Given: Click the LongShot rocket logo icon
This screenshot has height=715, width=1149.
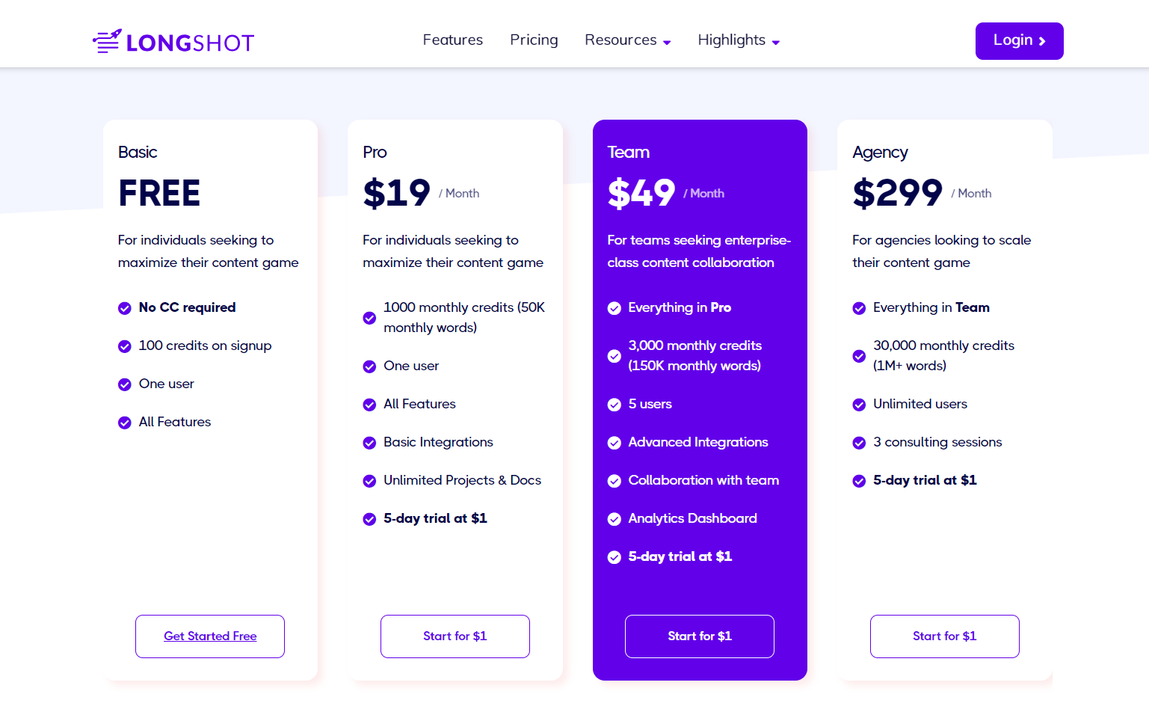Looking at the screenshot, I should point(107,41).
